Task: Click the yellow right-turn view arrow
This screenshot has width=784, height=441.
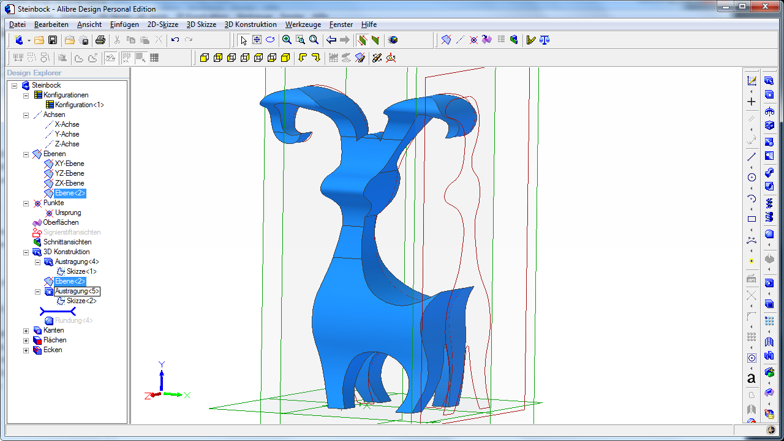Action: pos(315,58)
